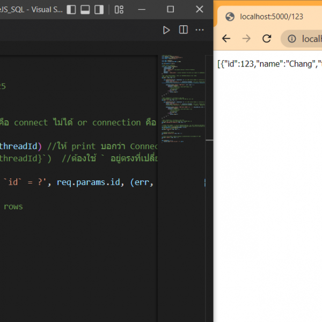Minimize the Visual Studio Code window
The image size is (322, 322).
pos(145,10)
